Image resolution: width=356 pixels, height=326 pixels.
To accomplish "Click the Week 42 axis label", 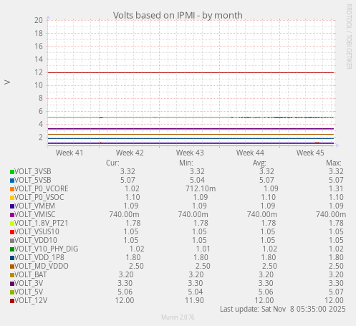I will [130, 153].
